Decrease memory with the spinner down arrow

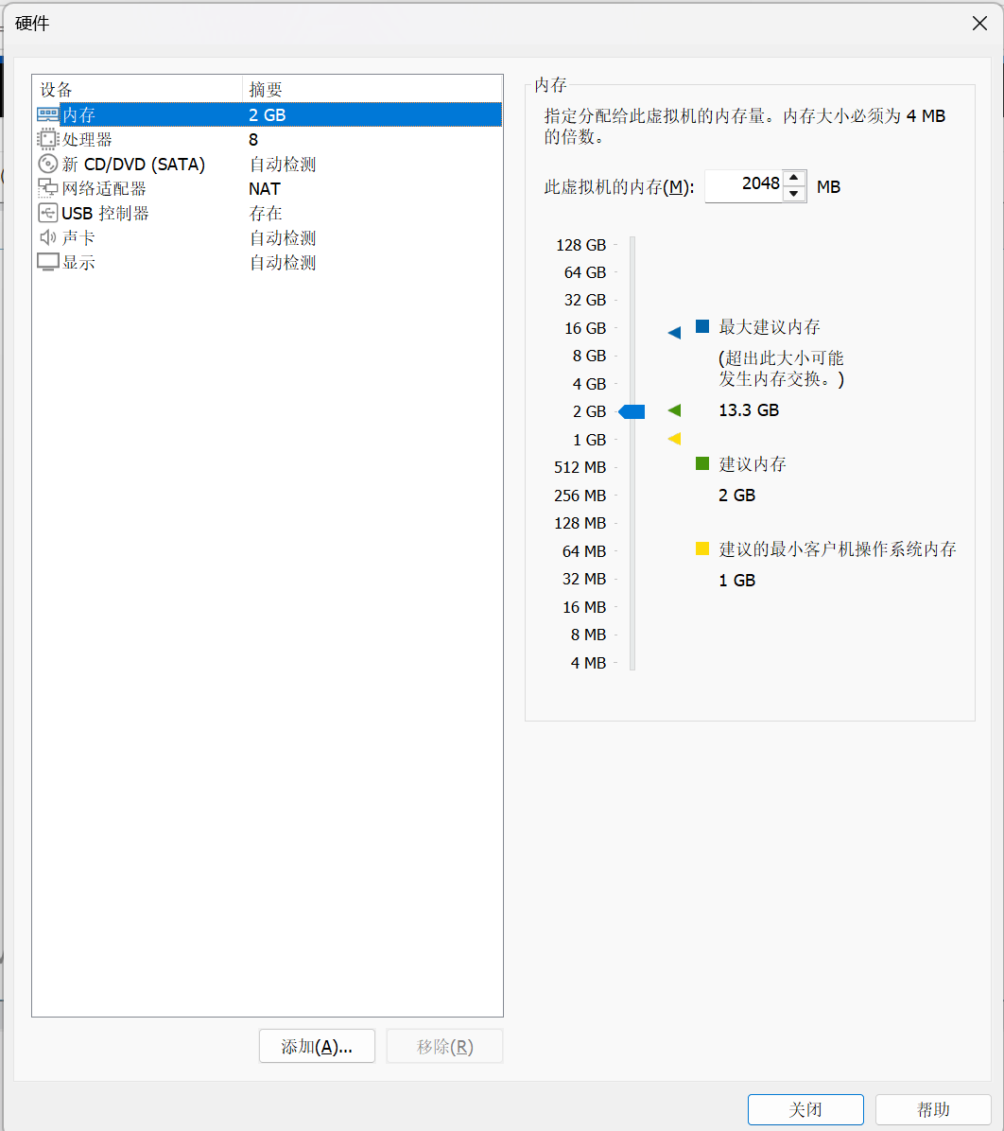[x=794, y=194]
